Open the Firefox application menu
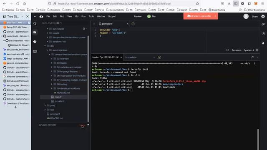 tap(262, 4)
